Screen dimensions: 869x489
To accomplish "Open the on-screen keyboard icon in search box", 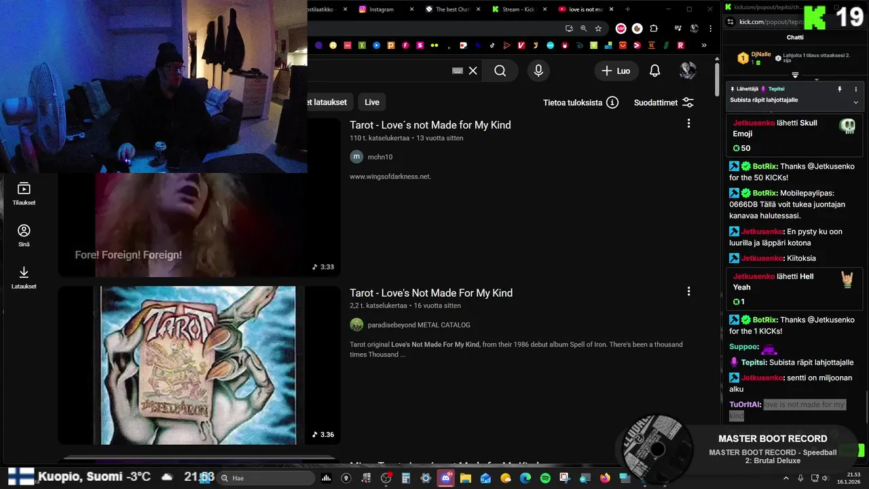I will 458,71.
